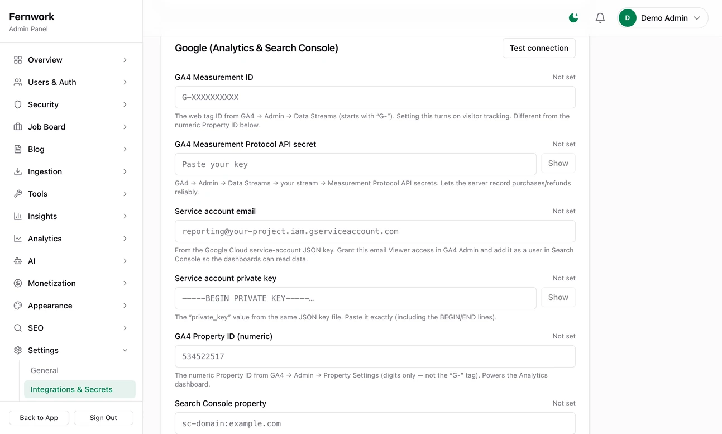Click the Demo Admin avatar circle
This screenshot has width=722, height=434.
[628, 18]
